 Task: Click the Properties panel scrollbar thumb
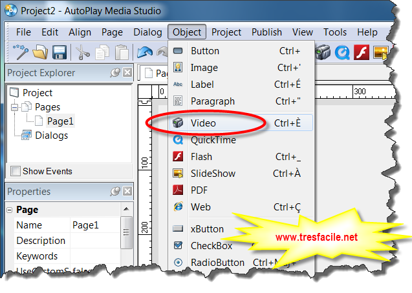pyautogui.click(x=126, y=232)
